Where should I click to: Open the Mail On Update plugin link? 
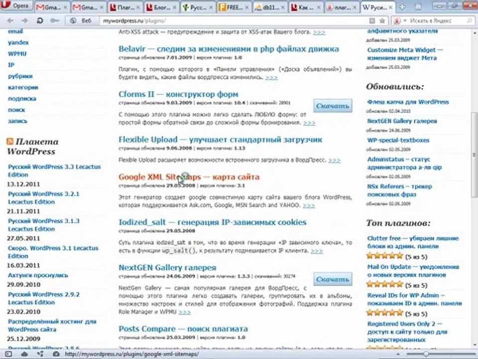point(413,271)
